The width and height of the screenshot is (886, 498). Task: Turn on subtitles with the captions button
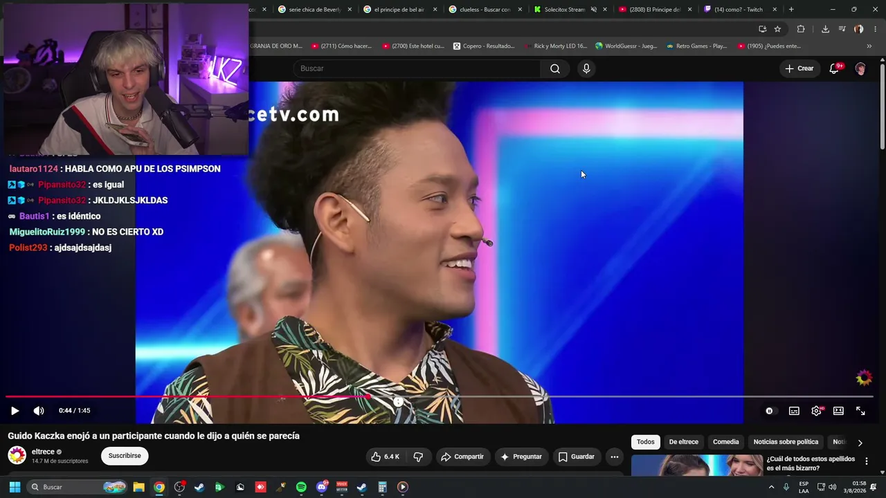tap(794, 411)
